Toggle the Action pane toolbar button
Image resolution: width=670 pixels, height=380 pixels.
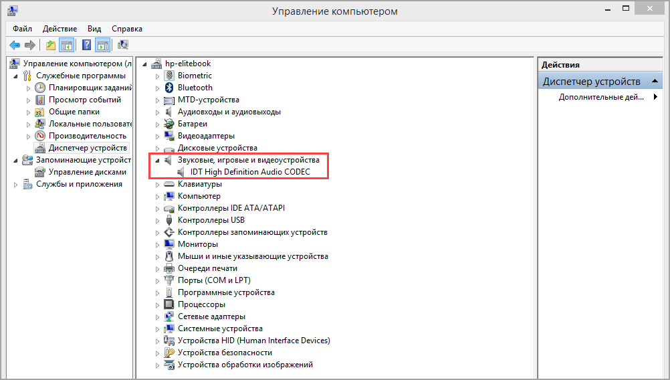point(102,45)
